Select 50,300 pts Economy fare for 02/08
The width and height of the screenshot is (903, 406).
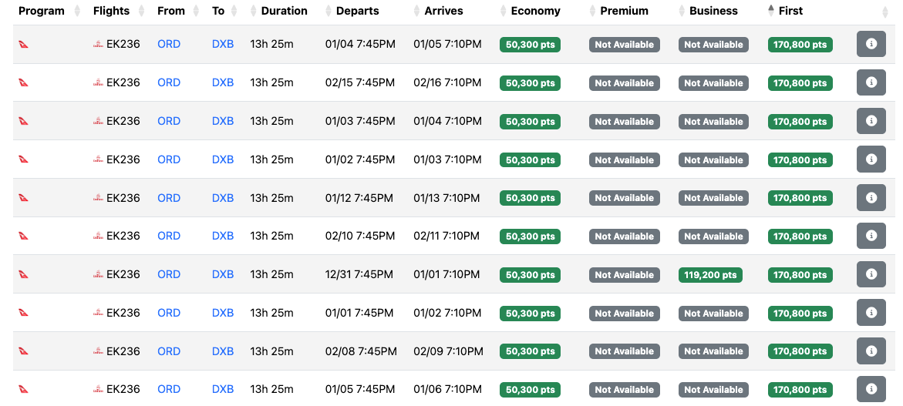(530, 351)
